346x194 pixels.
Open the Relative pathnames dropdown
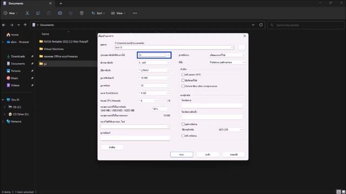tap(227, 63)
